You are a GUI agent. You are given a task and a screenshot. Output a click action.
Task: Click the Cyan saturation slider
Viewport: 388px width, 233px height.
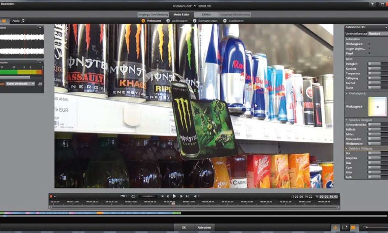tap(378, 168)
